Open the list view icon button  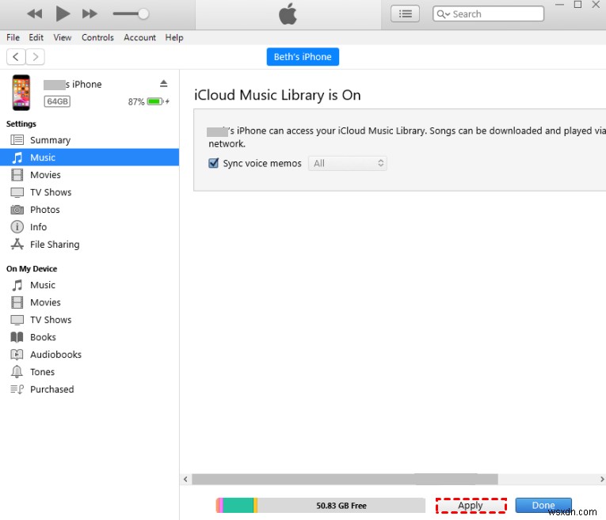coord(405,14)
